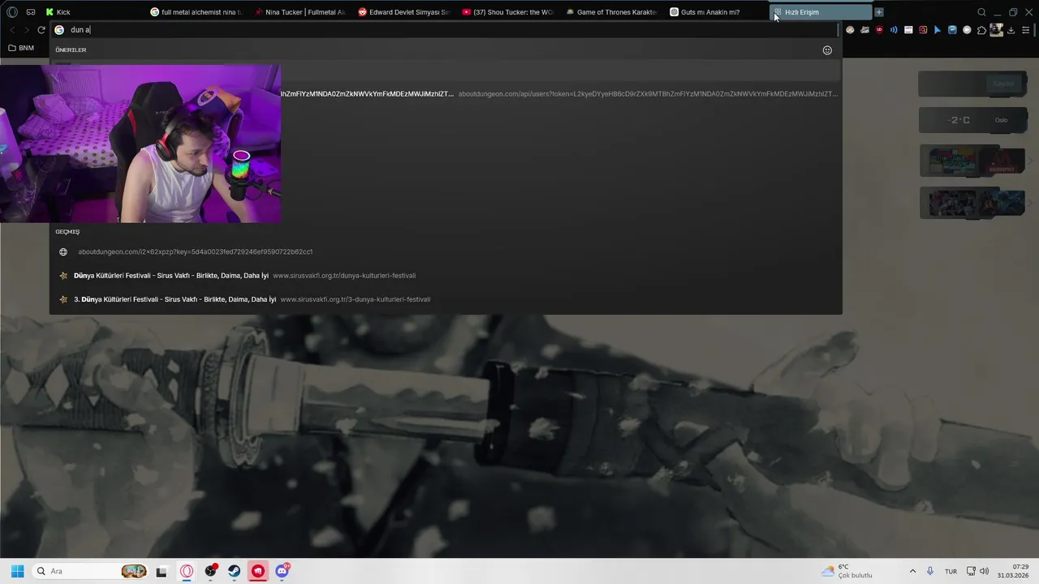Open Steam from the taskbar
The width and height of the screenshot is (1039, 584).
(234, 571)
